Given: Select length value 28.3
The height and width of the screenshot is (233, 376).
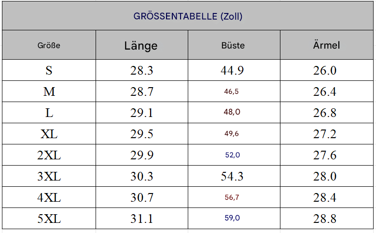Looking at the screenshot, I should click(x=142, y=70).
